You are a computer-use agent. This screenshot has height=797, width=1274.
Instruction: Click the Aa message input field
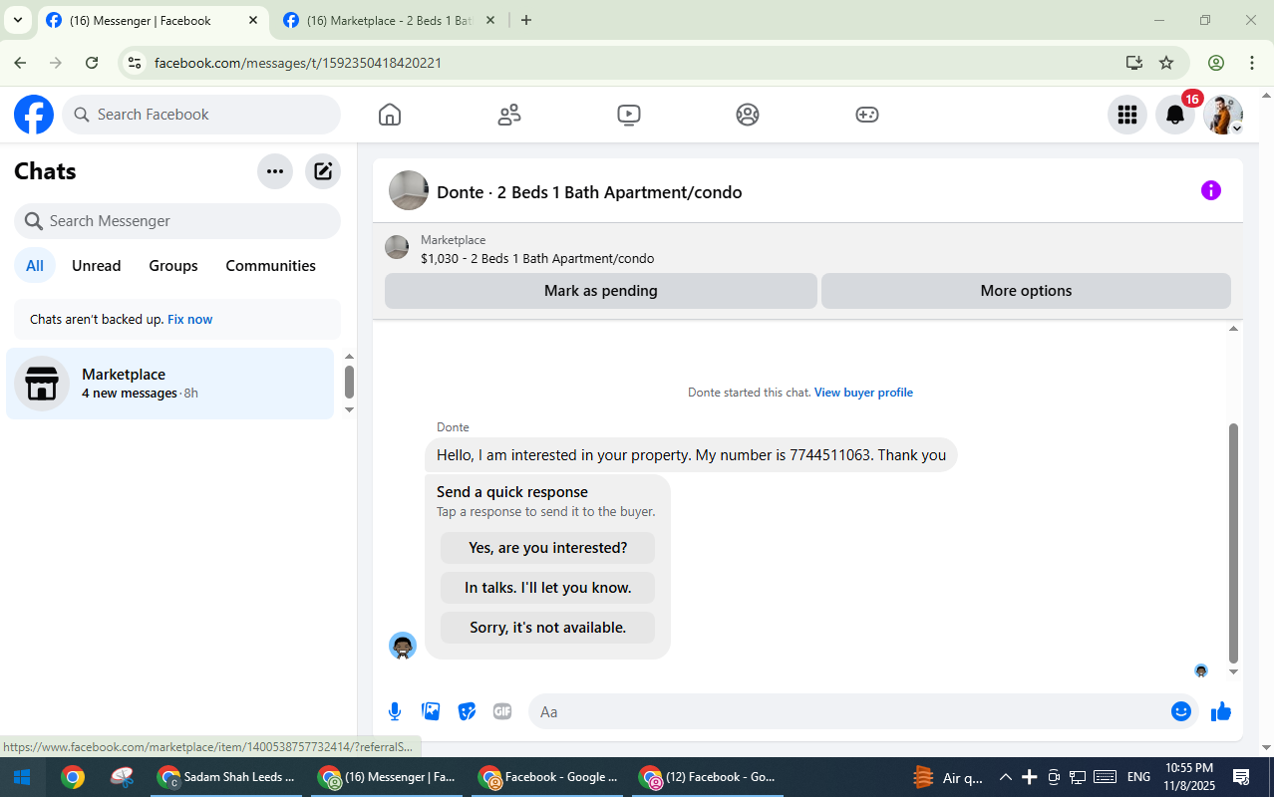[x=847, y=711]
